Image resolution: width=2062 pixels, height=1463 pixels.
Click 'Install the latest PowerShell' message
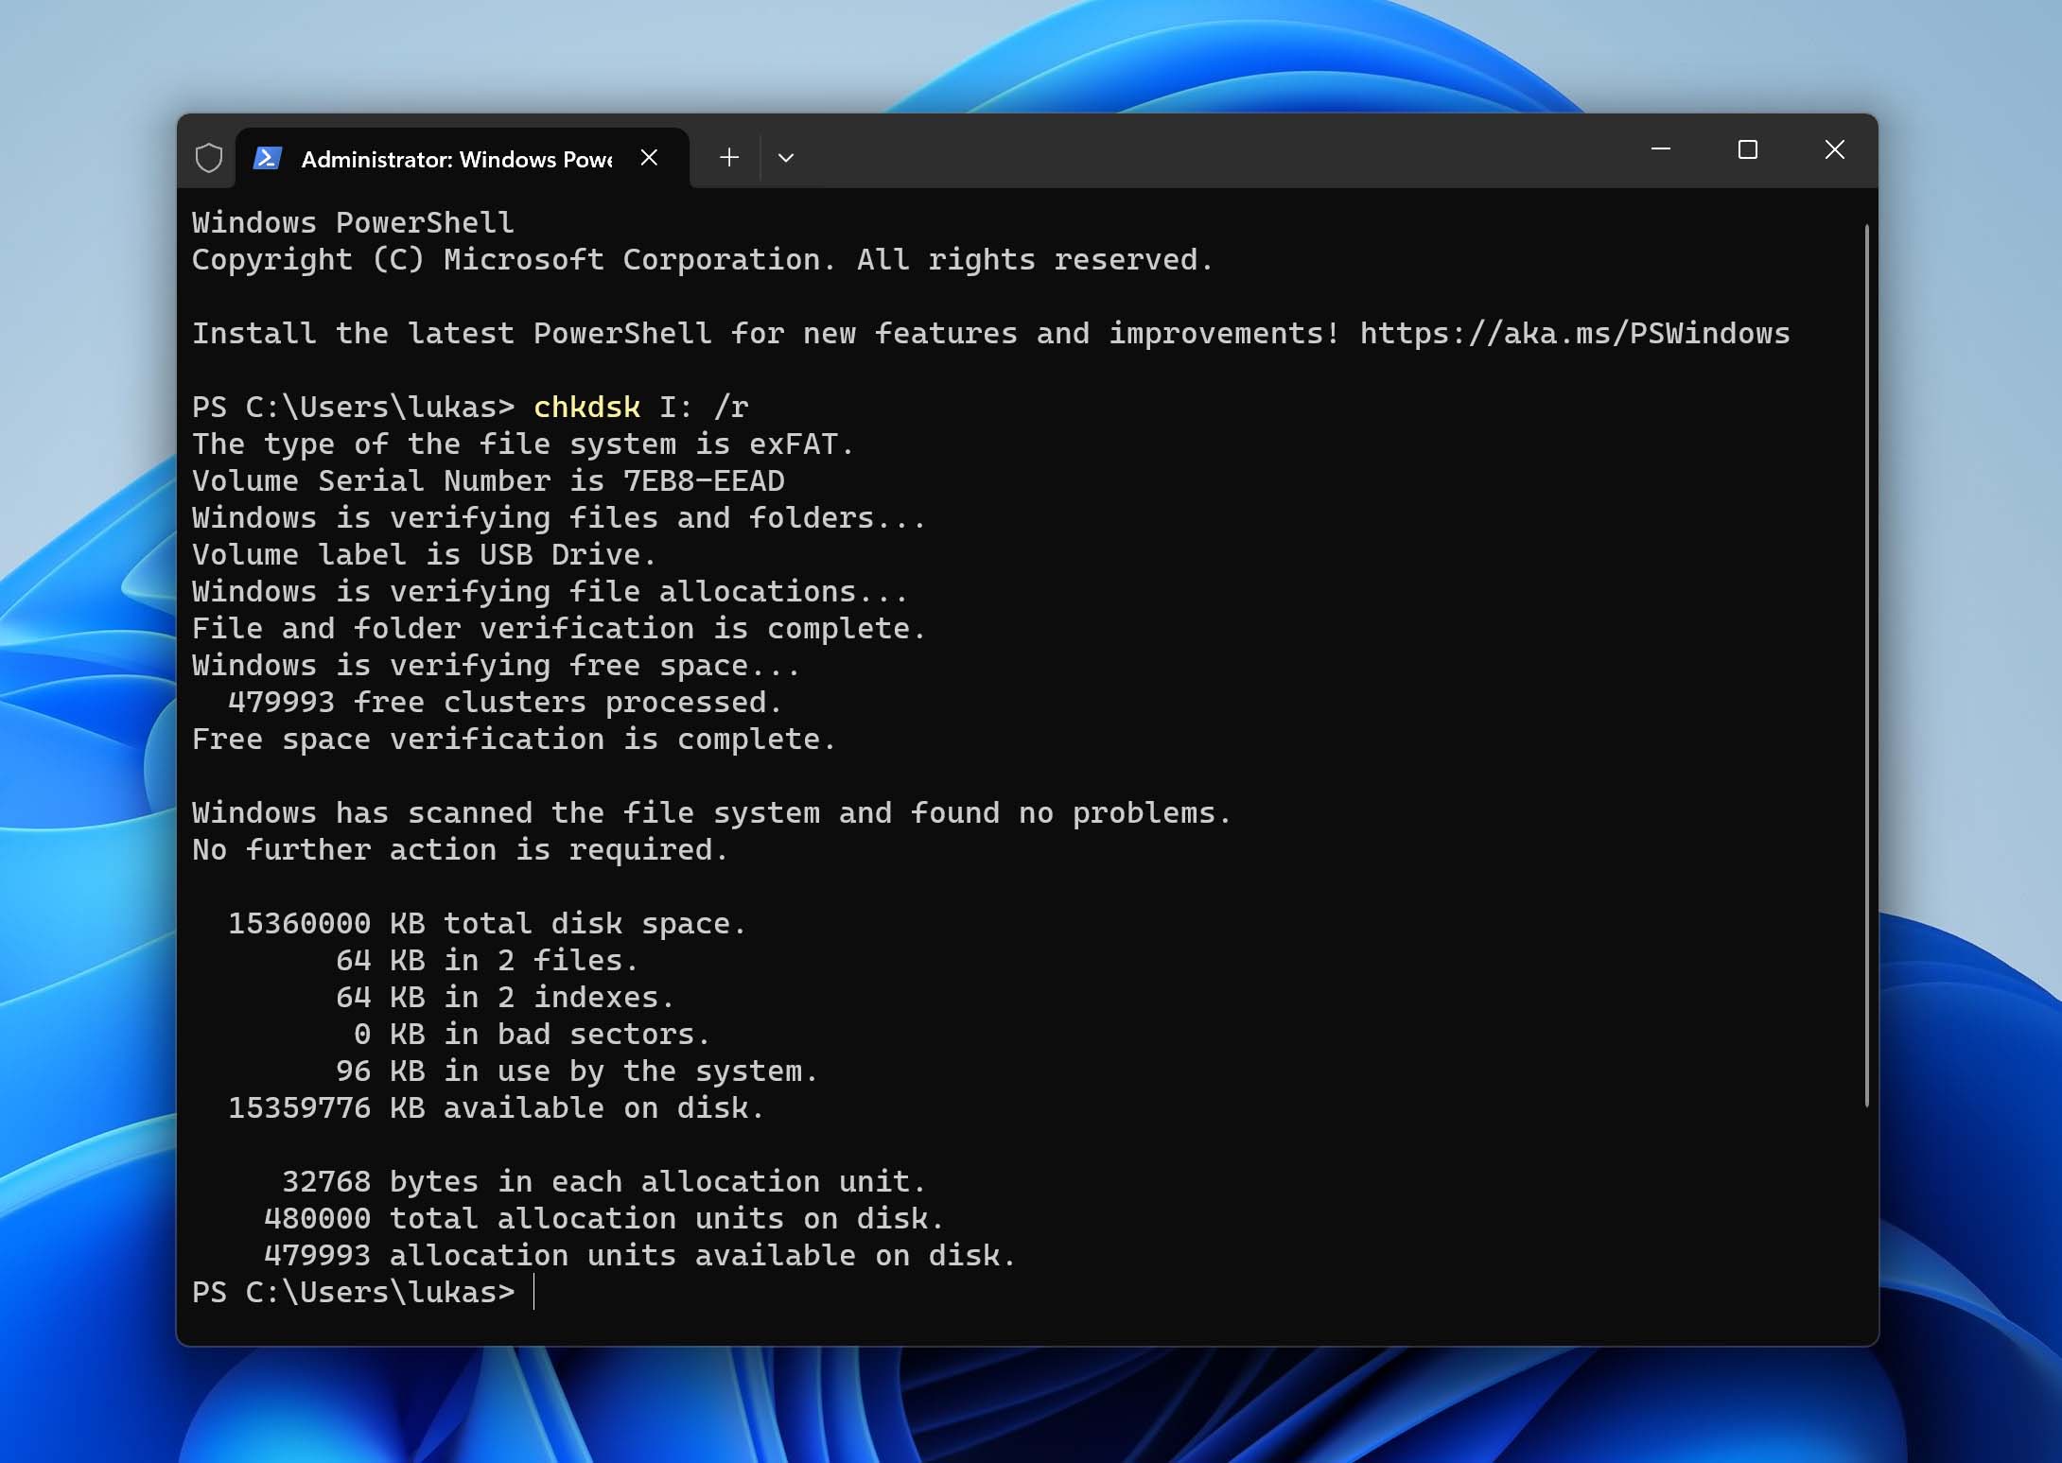coord(766,333)
